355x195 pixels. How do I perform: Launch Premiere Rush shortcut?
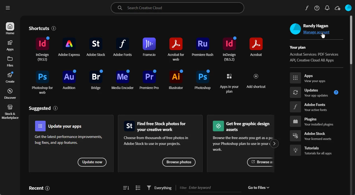203,44
